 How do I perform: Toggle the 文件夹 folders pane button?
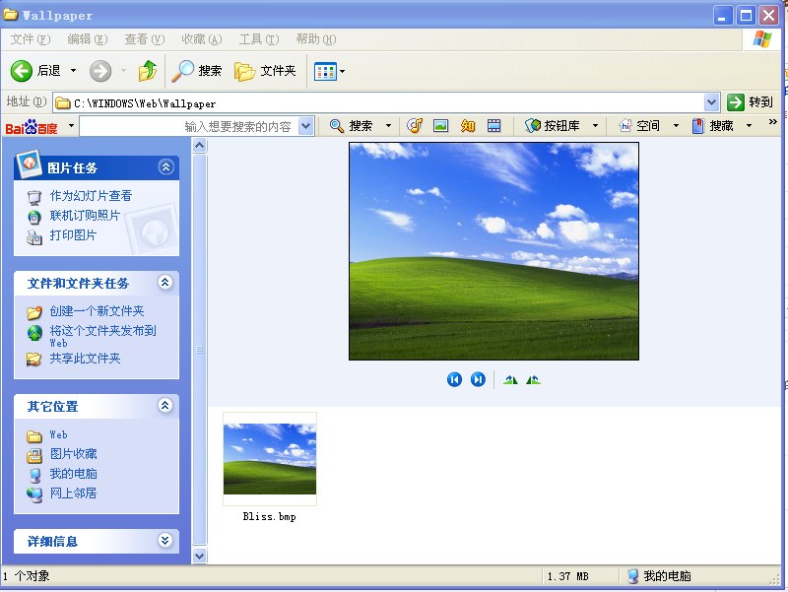pos(265,71)
